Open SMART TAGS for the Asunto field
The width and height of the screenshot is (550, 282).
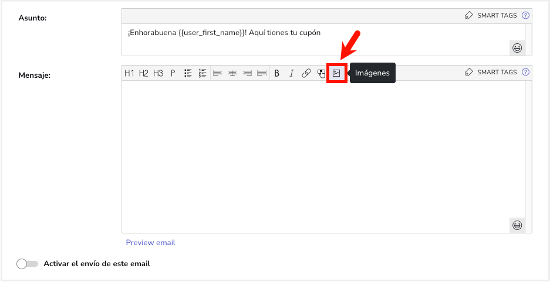click(491, 15)
